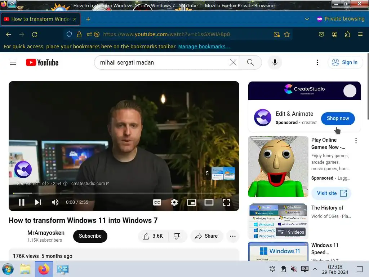Open the notifications bell in system tray

pos(272,269)
